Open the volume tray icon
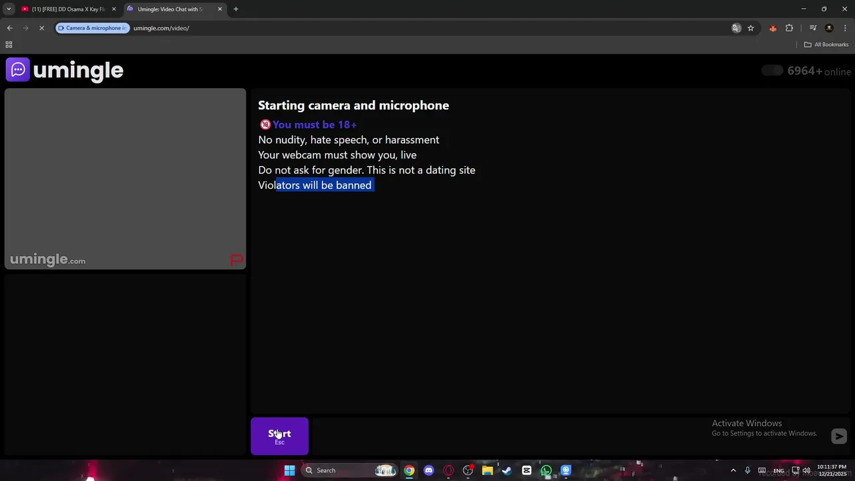 (x=806, y=470)
